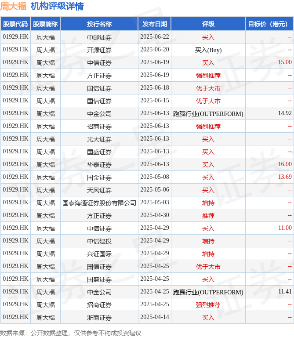Click target price 11.41

[x=285, y=292]
